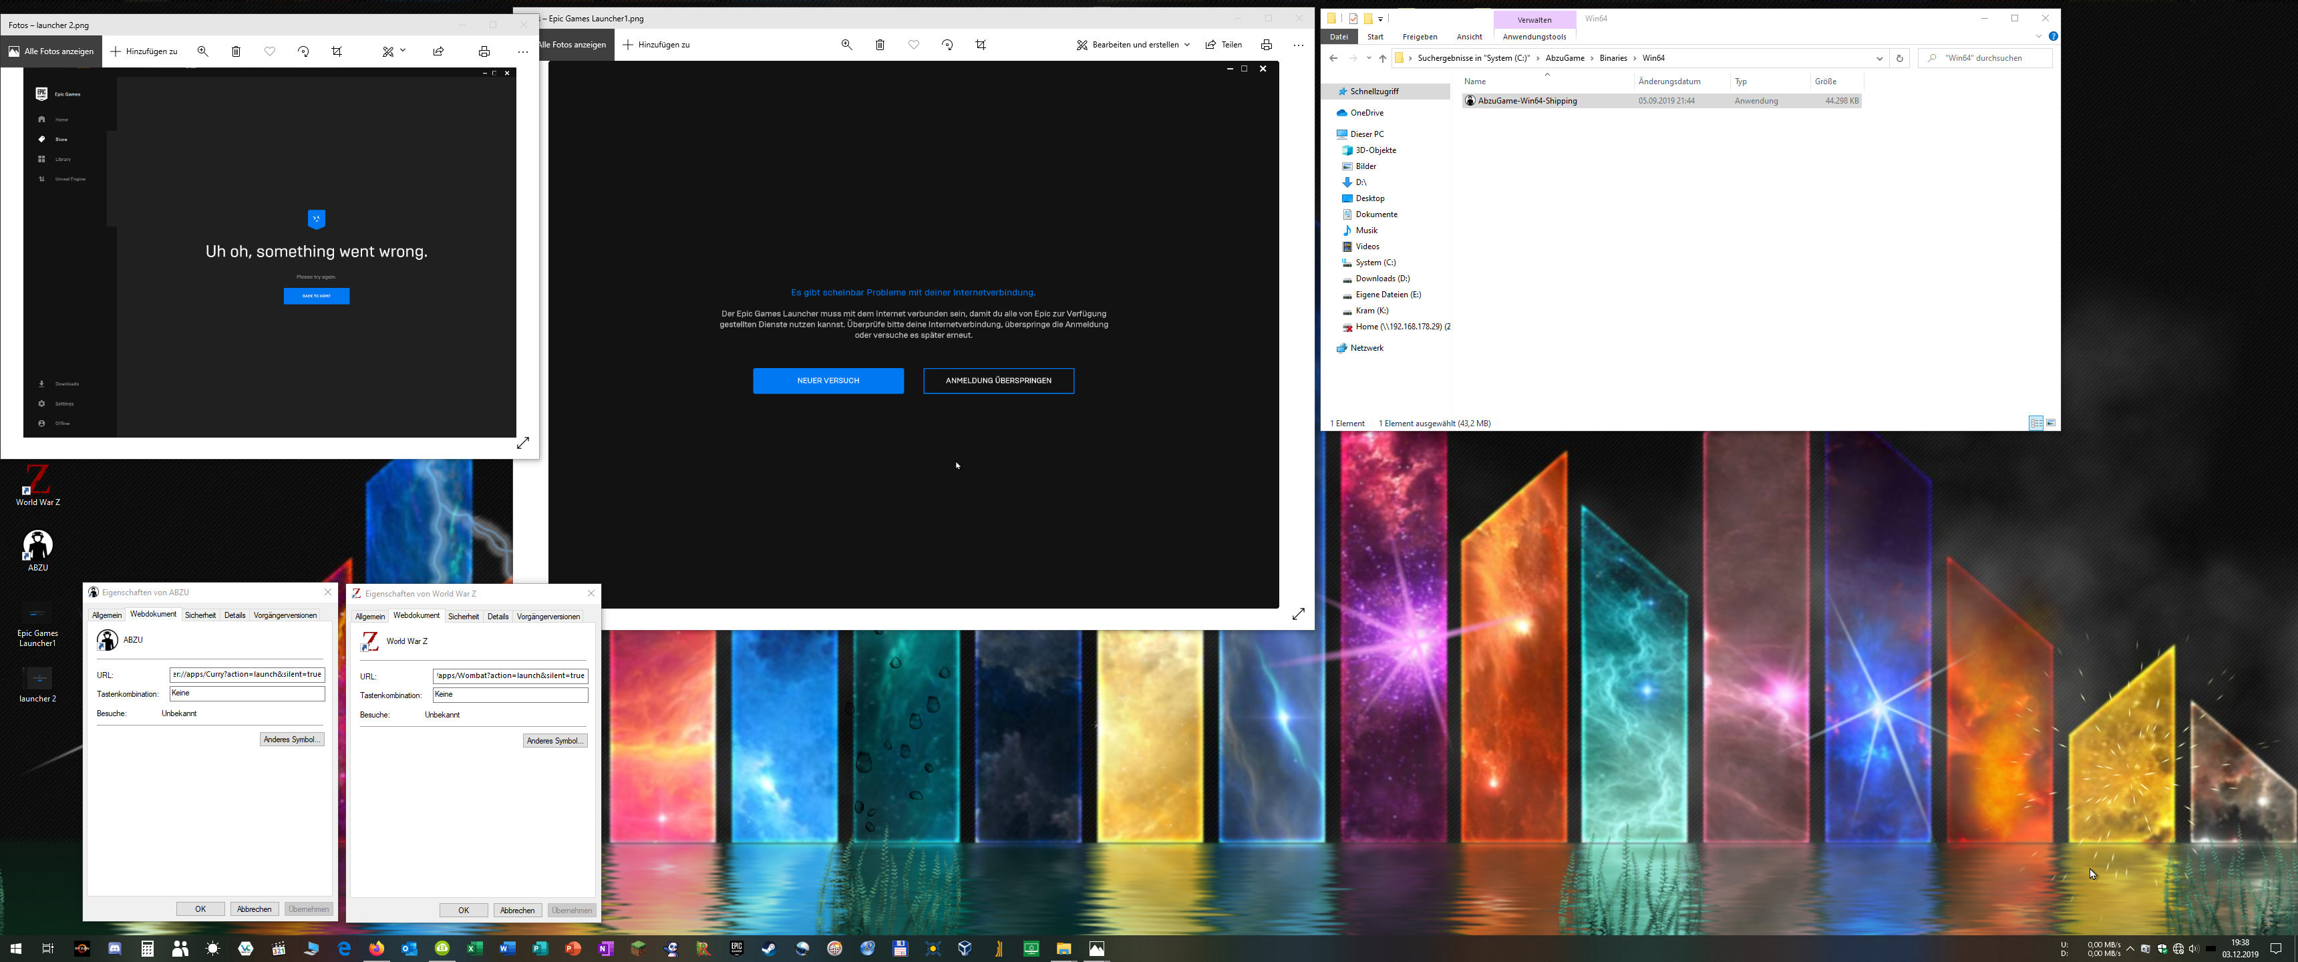The width and height of the screenshot is (2298, 962).
Task: Switch to details view in Explorer status bar
Action: coord(2035,423)
